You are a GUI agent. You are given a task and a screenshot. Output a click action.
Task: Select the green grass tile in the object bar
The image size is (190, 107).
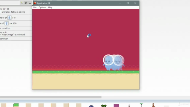[x=16, y=105]
